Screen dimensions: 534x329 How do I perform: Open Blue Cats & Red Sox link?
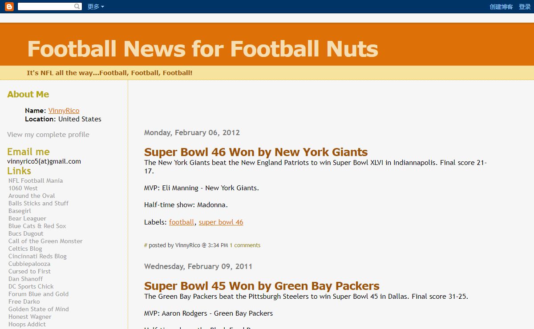click(x=37, y=226)
